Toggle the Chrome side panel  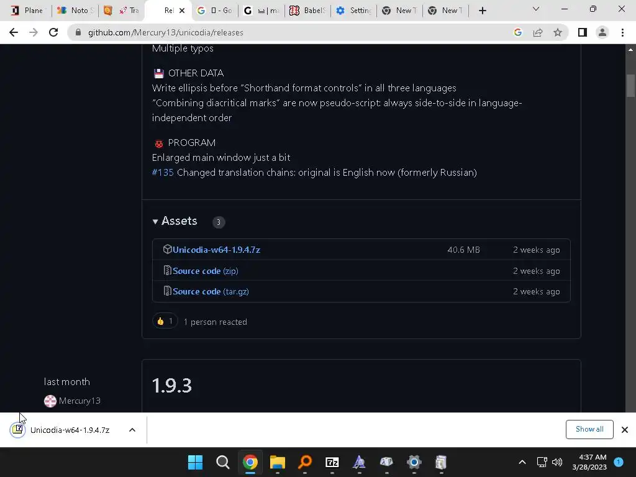(583, 32)
